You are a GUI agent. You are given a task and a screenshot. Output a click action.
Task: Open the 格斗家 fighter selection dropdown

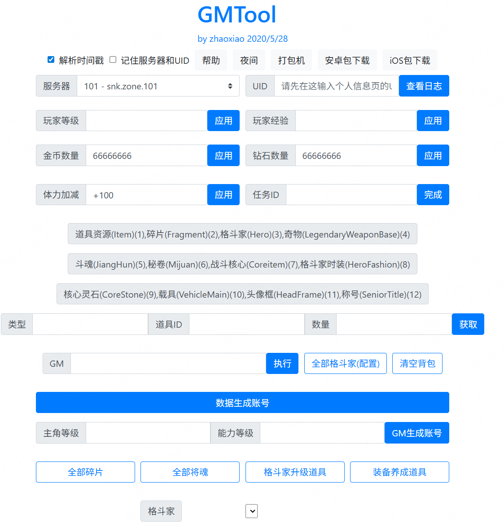point(251,511)
